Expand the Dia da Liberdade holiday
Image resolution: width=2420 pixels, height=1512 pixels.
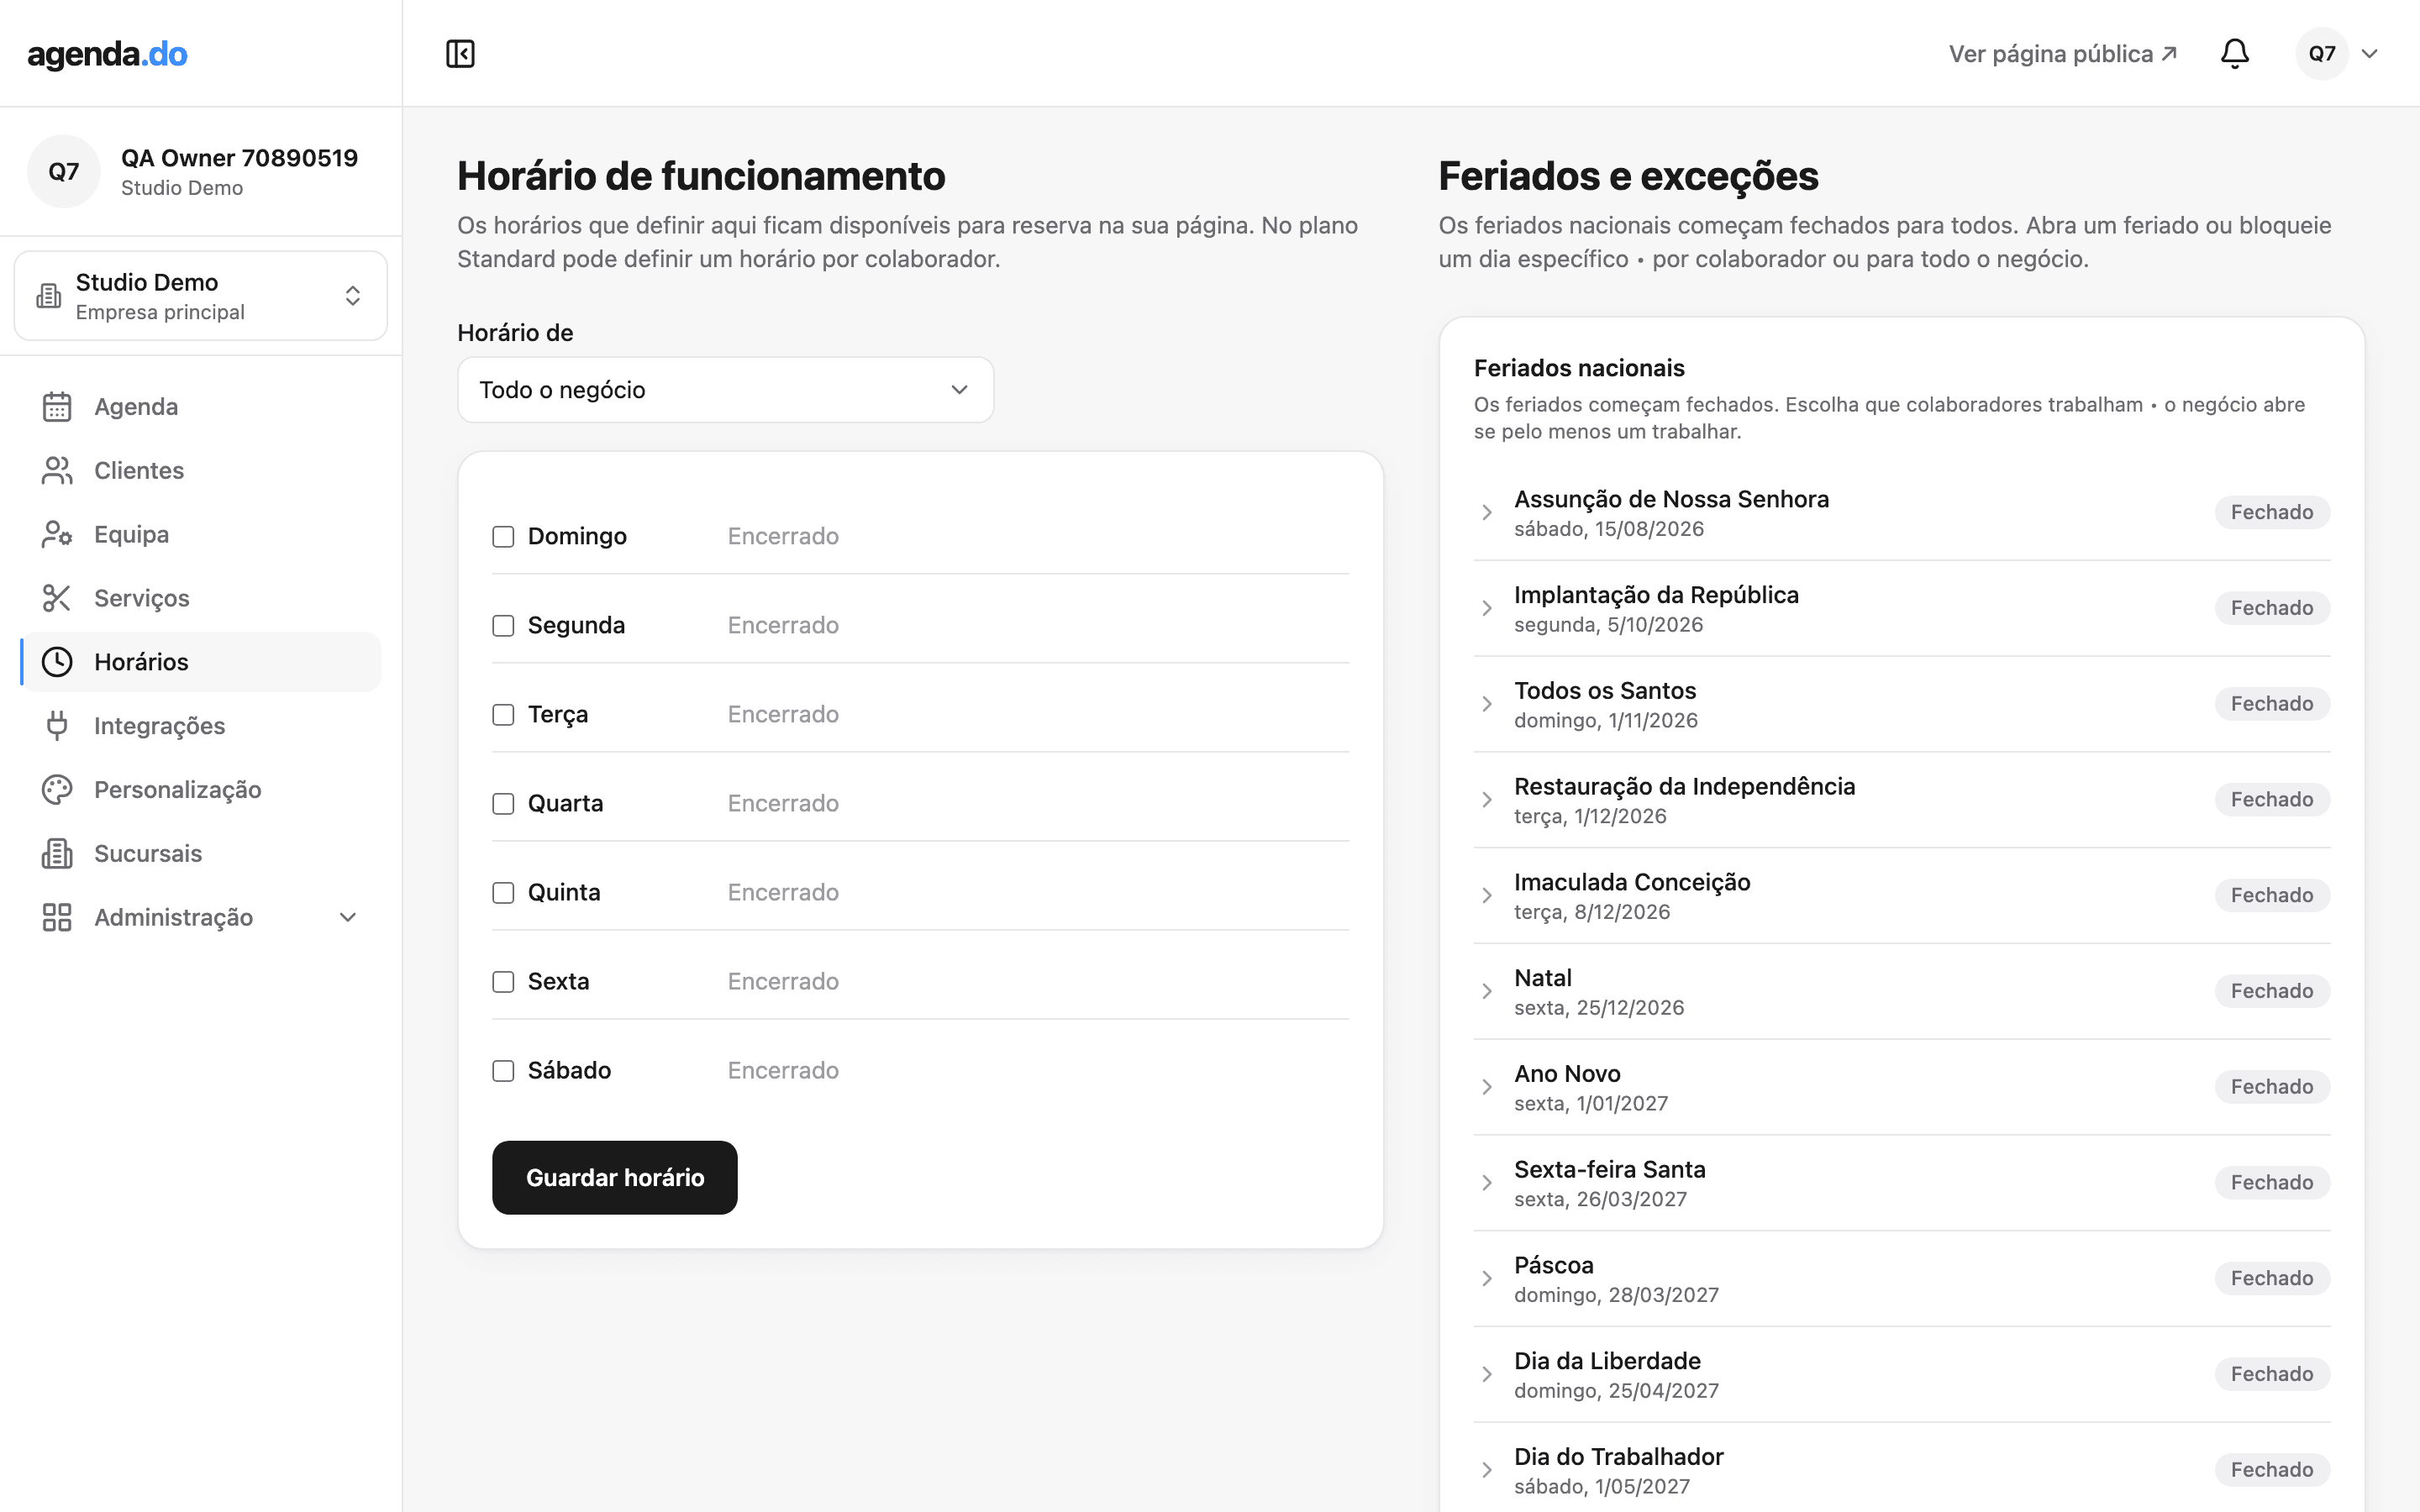point(1486,1375)
